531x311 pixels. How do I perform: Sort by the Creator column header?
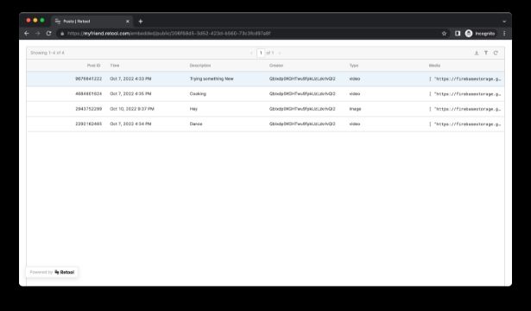[x=276, y=66]
